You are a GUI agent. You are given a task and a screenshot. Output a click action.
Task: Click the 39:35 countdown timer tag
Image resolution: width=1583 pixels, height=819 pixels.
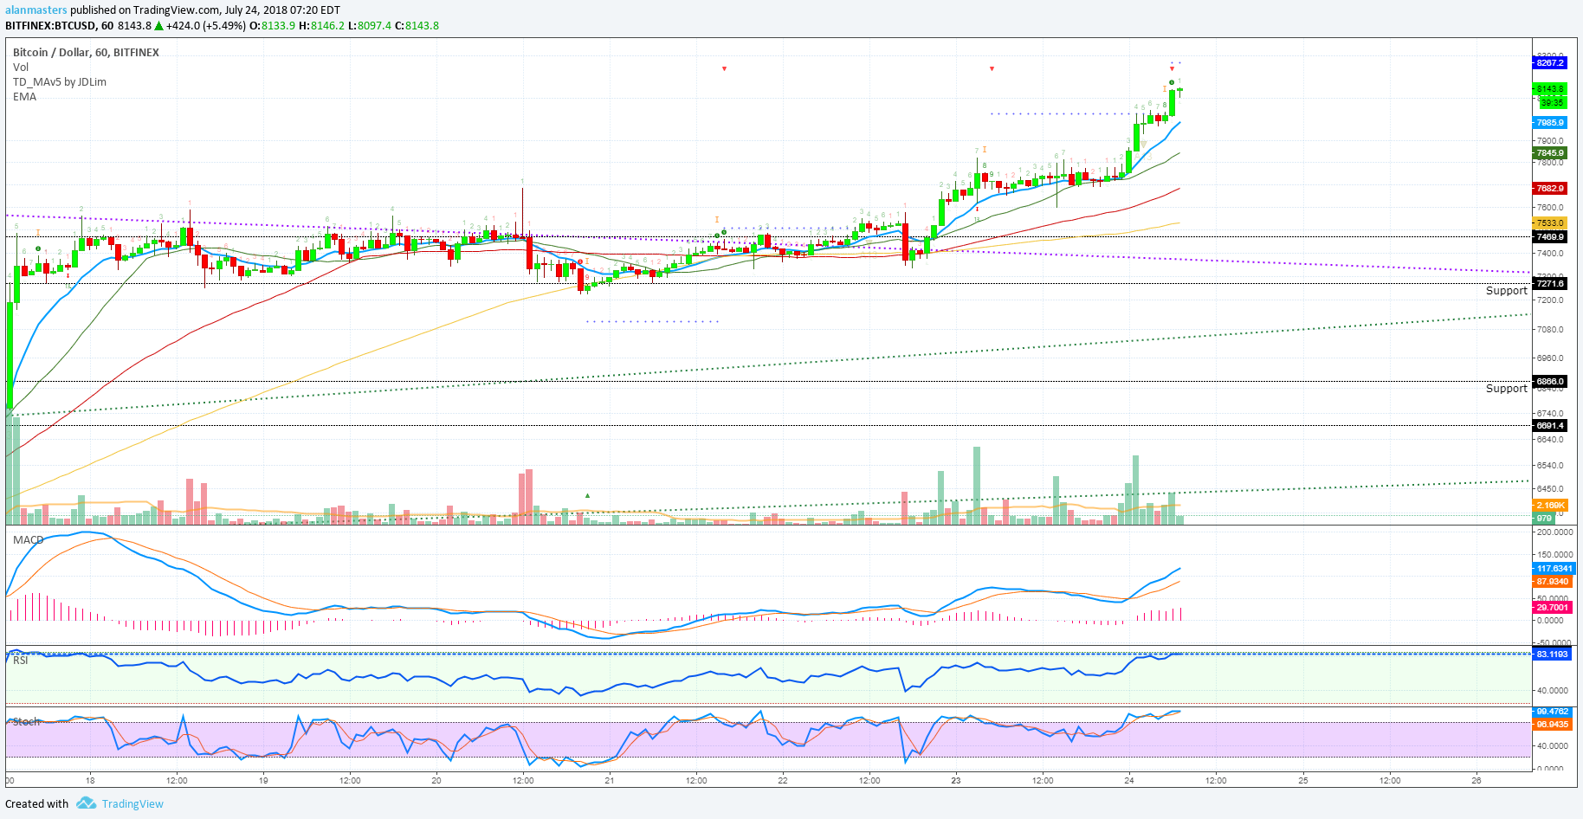[1552, 102]
